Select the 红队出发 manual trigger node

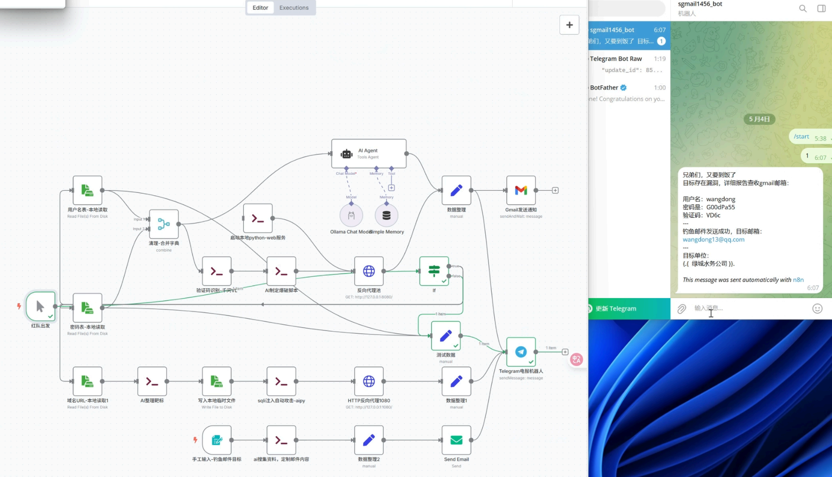coord(40,306)
